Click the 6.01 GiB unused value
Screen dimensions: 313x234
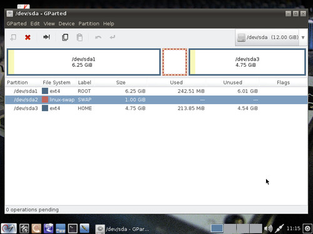coord(247,91)
